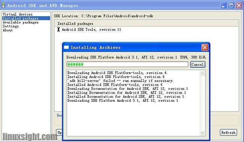Open the About section
Viewport: 244px width, 142px height.
point(8,30)
